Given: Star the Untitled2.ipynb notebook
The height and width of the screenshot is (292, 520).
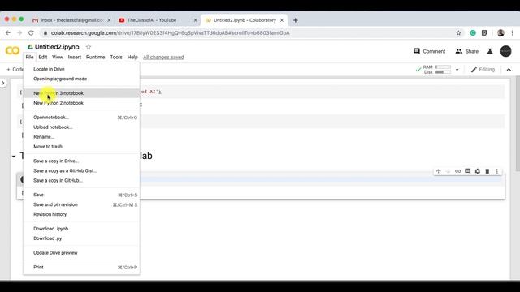Looking at the screenshot, I should 89,47.
